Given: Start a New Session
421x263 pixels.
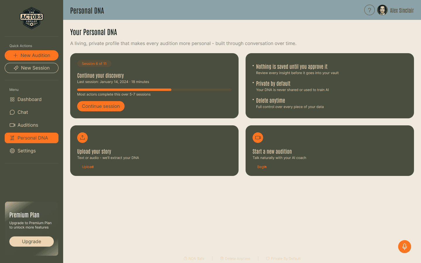Looking at the screenshot, I should click(32, 68).
